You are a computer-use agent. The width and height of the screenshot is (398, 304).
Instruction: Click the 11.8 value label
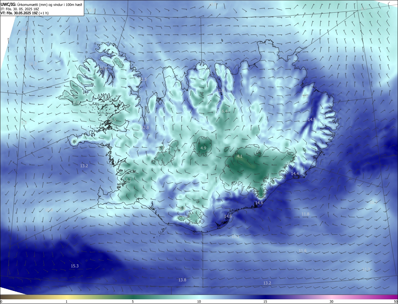pyautogui.click(x=305, y=214)
